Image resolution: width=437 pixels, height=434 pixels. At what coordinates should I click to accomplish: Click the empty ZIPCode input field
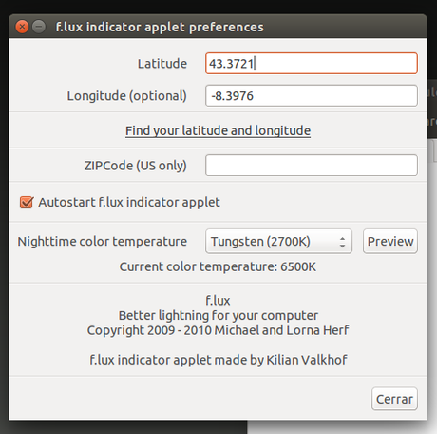312,166
